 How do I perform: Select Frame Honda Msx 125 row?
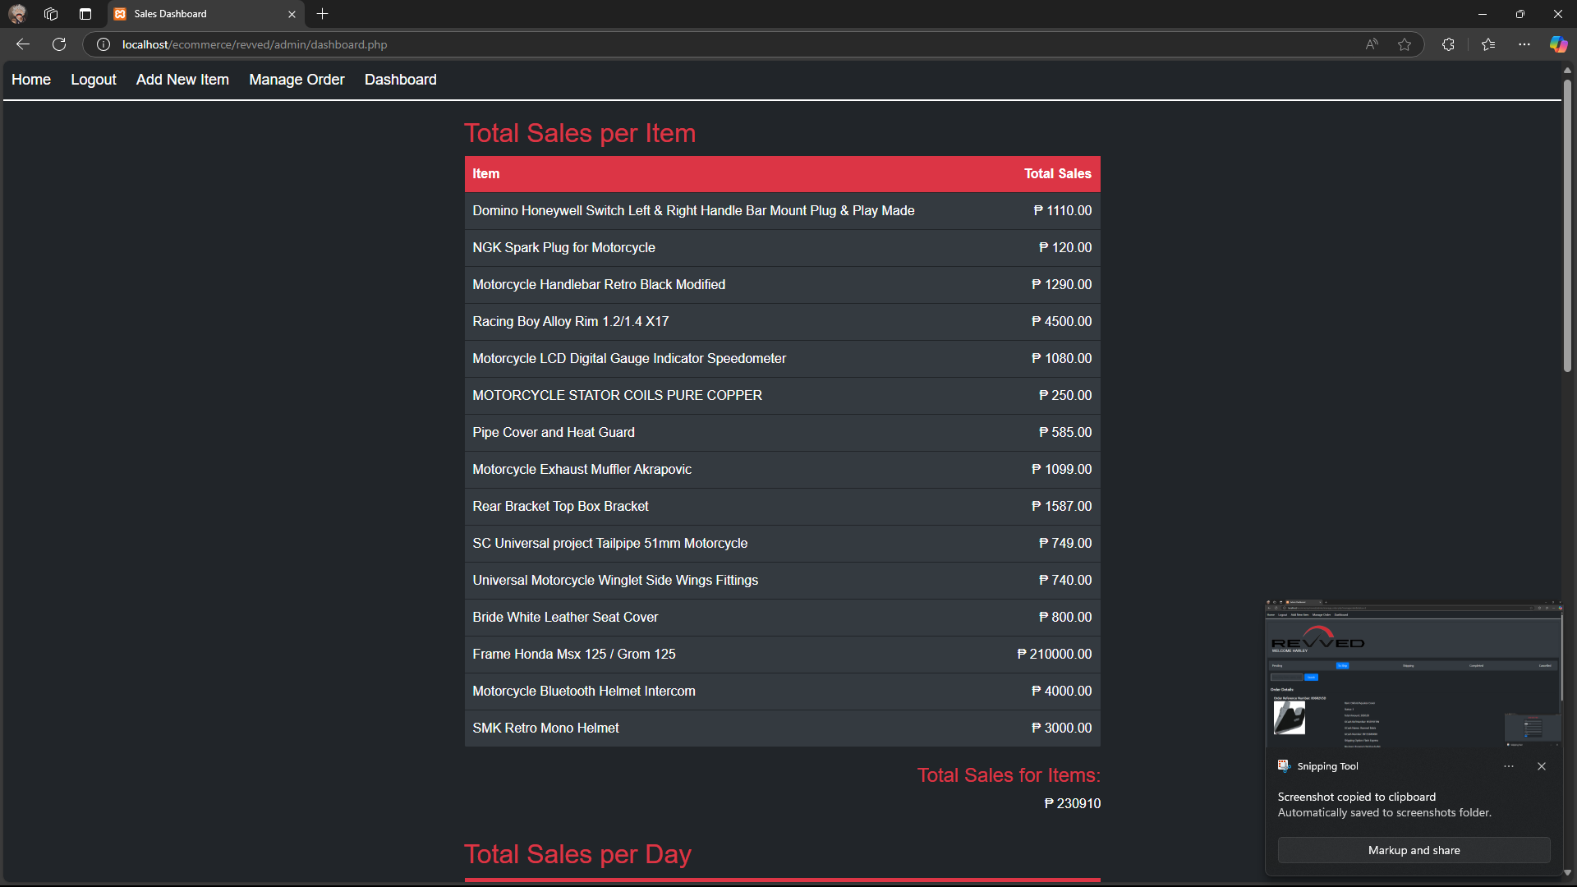pyautogui.click(x=782, y=655)
